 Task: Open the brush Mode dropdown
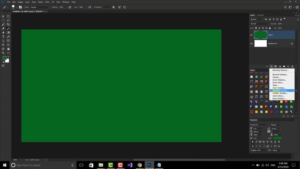[x=40, y=8]
